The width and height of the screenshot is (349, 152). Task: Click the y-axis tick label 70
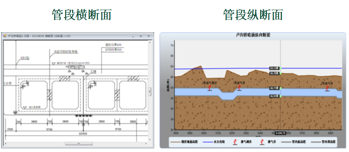click(171, 45)
